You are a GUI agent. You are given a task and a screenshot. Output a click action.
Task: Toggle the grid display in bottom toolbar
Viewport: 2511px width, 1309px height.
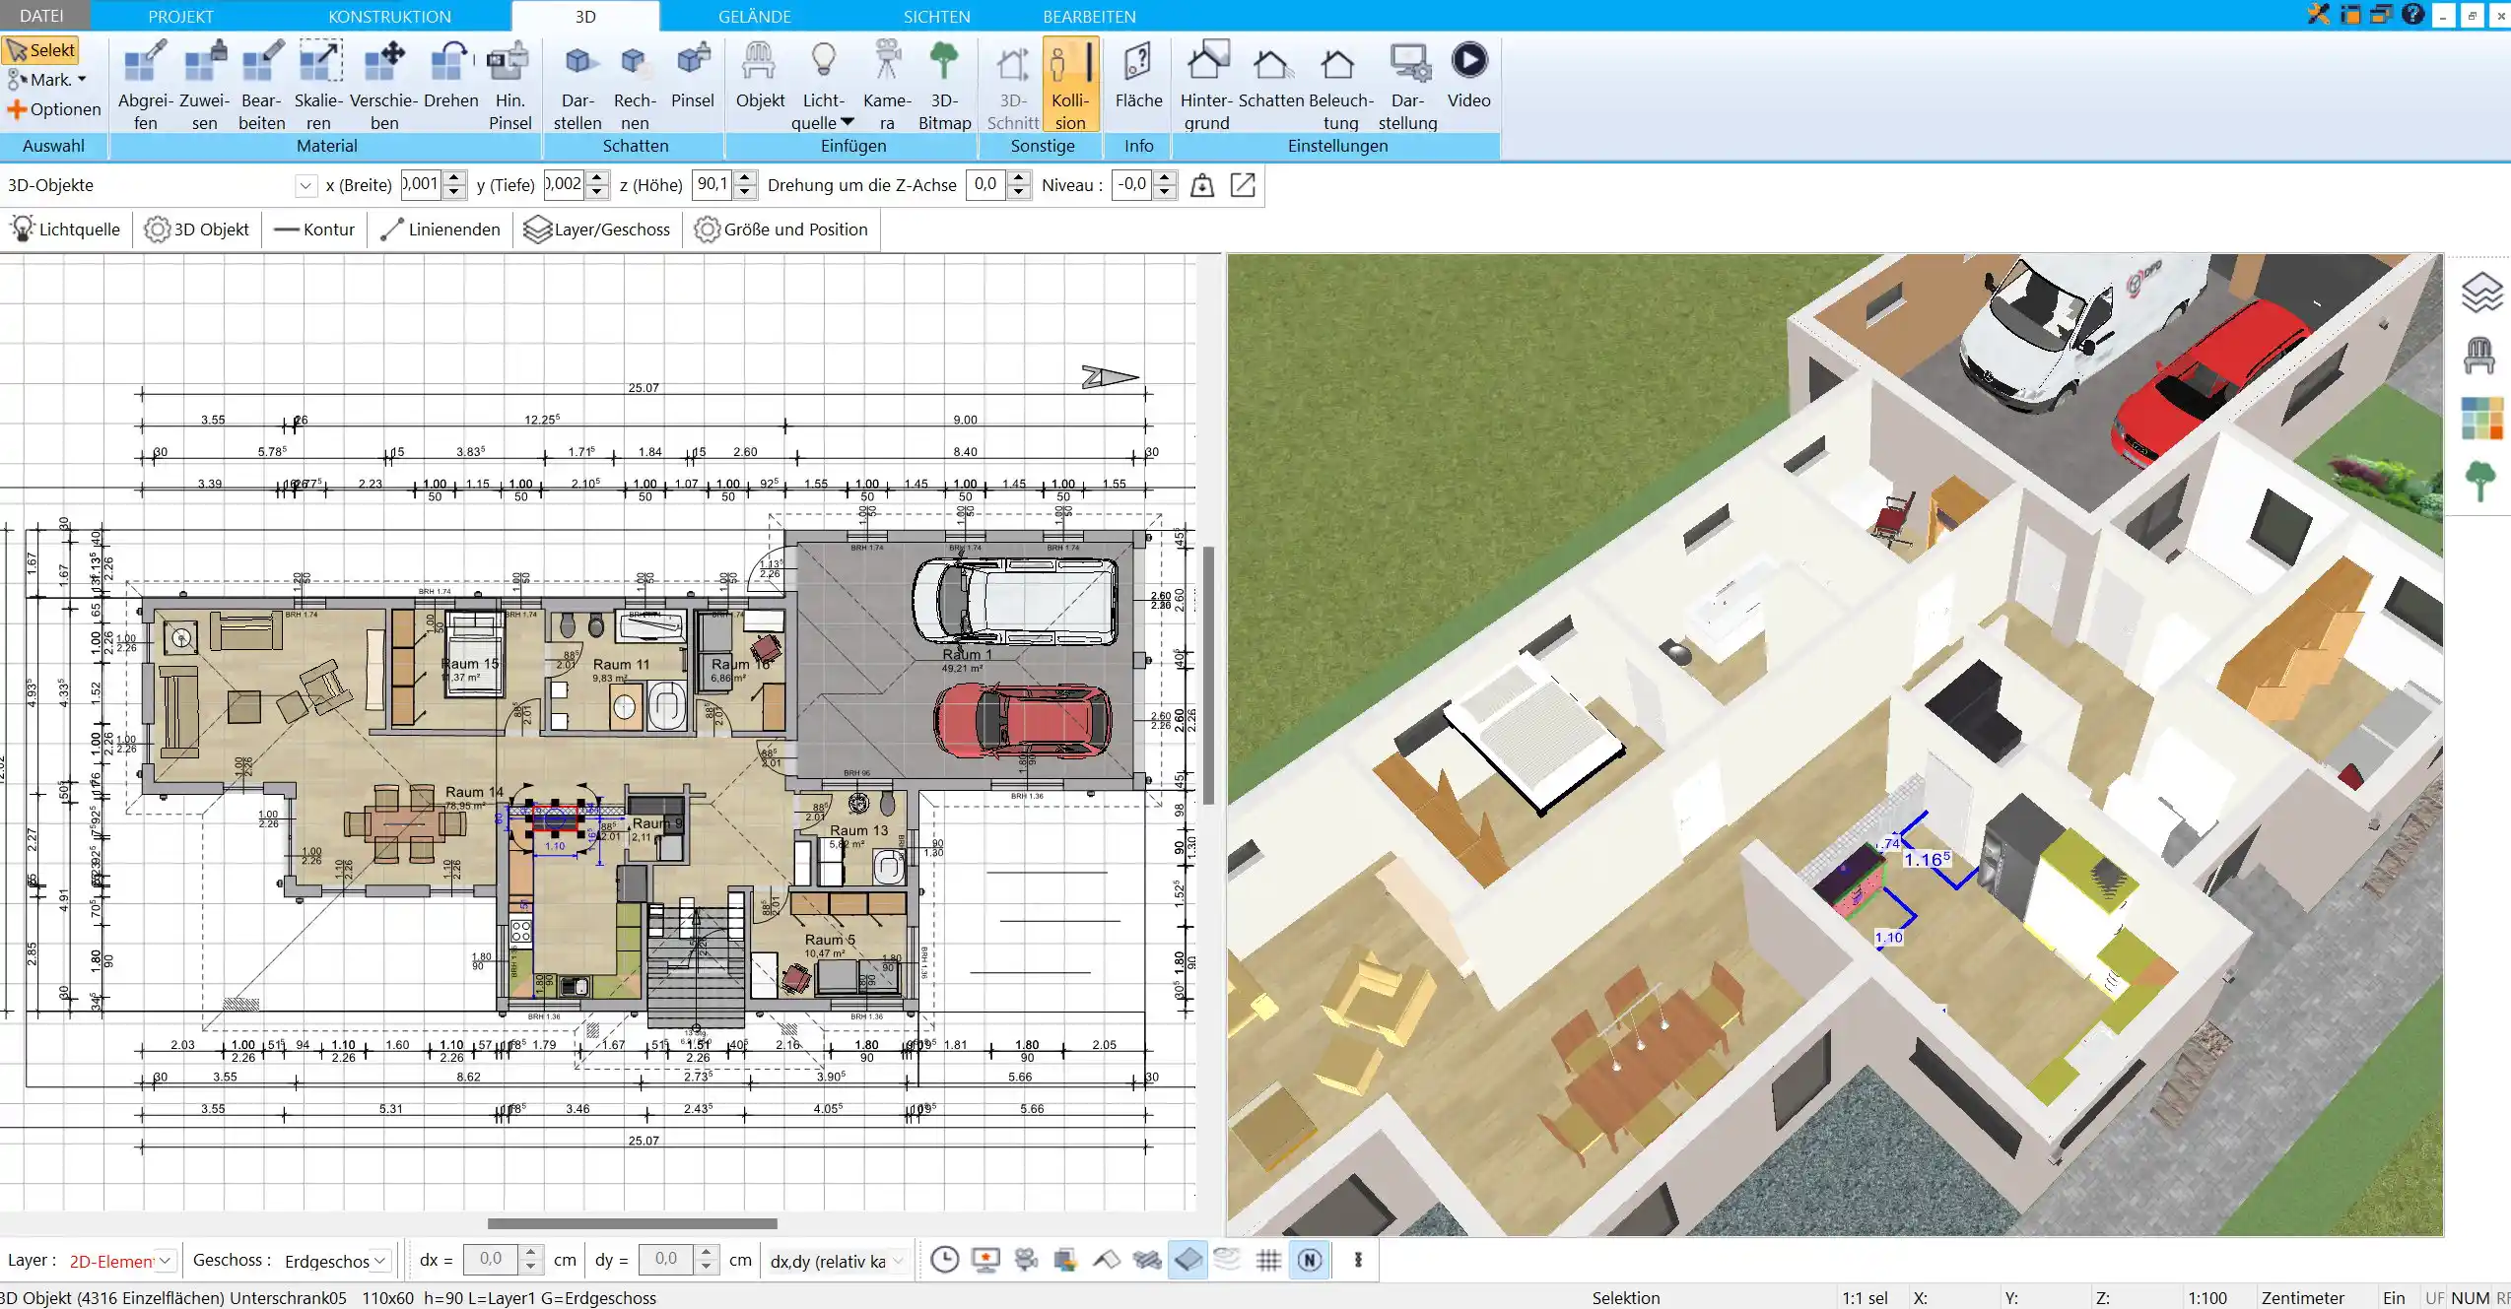point(1269,1260)
